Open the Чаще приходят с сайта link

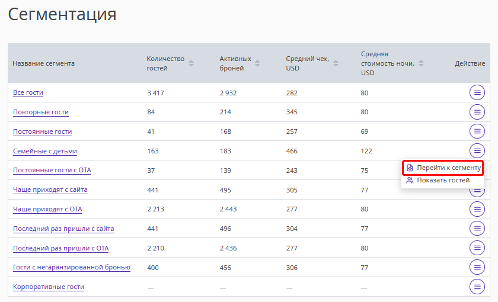tap(50, 189)
